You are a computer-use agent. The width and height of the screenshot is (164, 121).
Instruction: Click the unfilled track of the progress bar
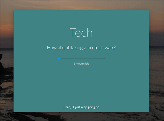(x=83, y=59)
